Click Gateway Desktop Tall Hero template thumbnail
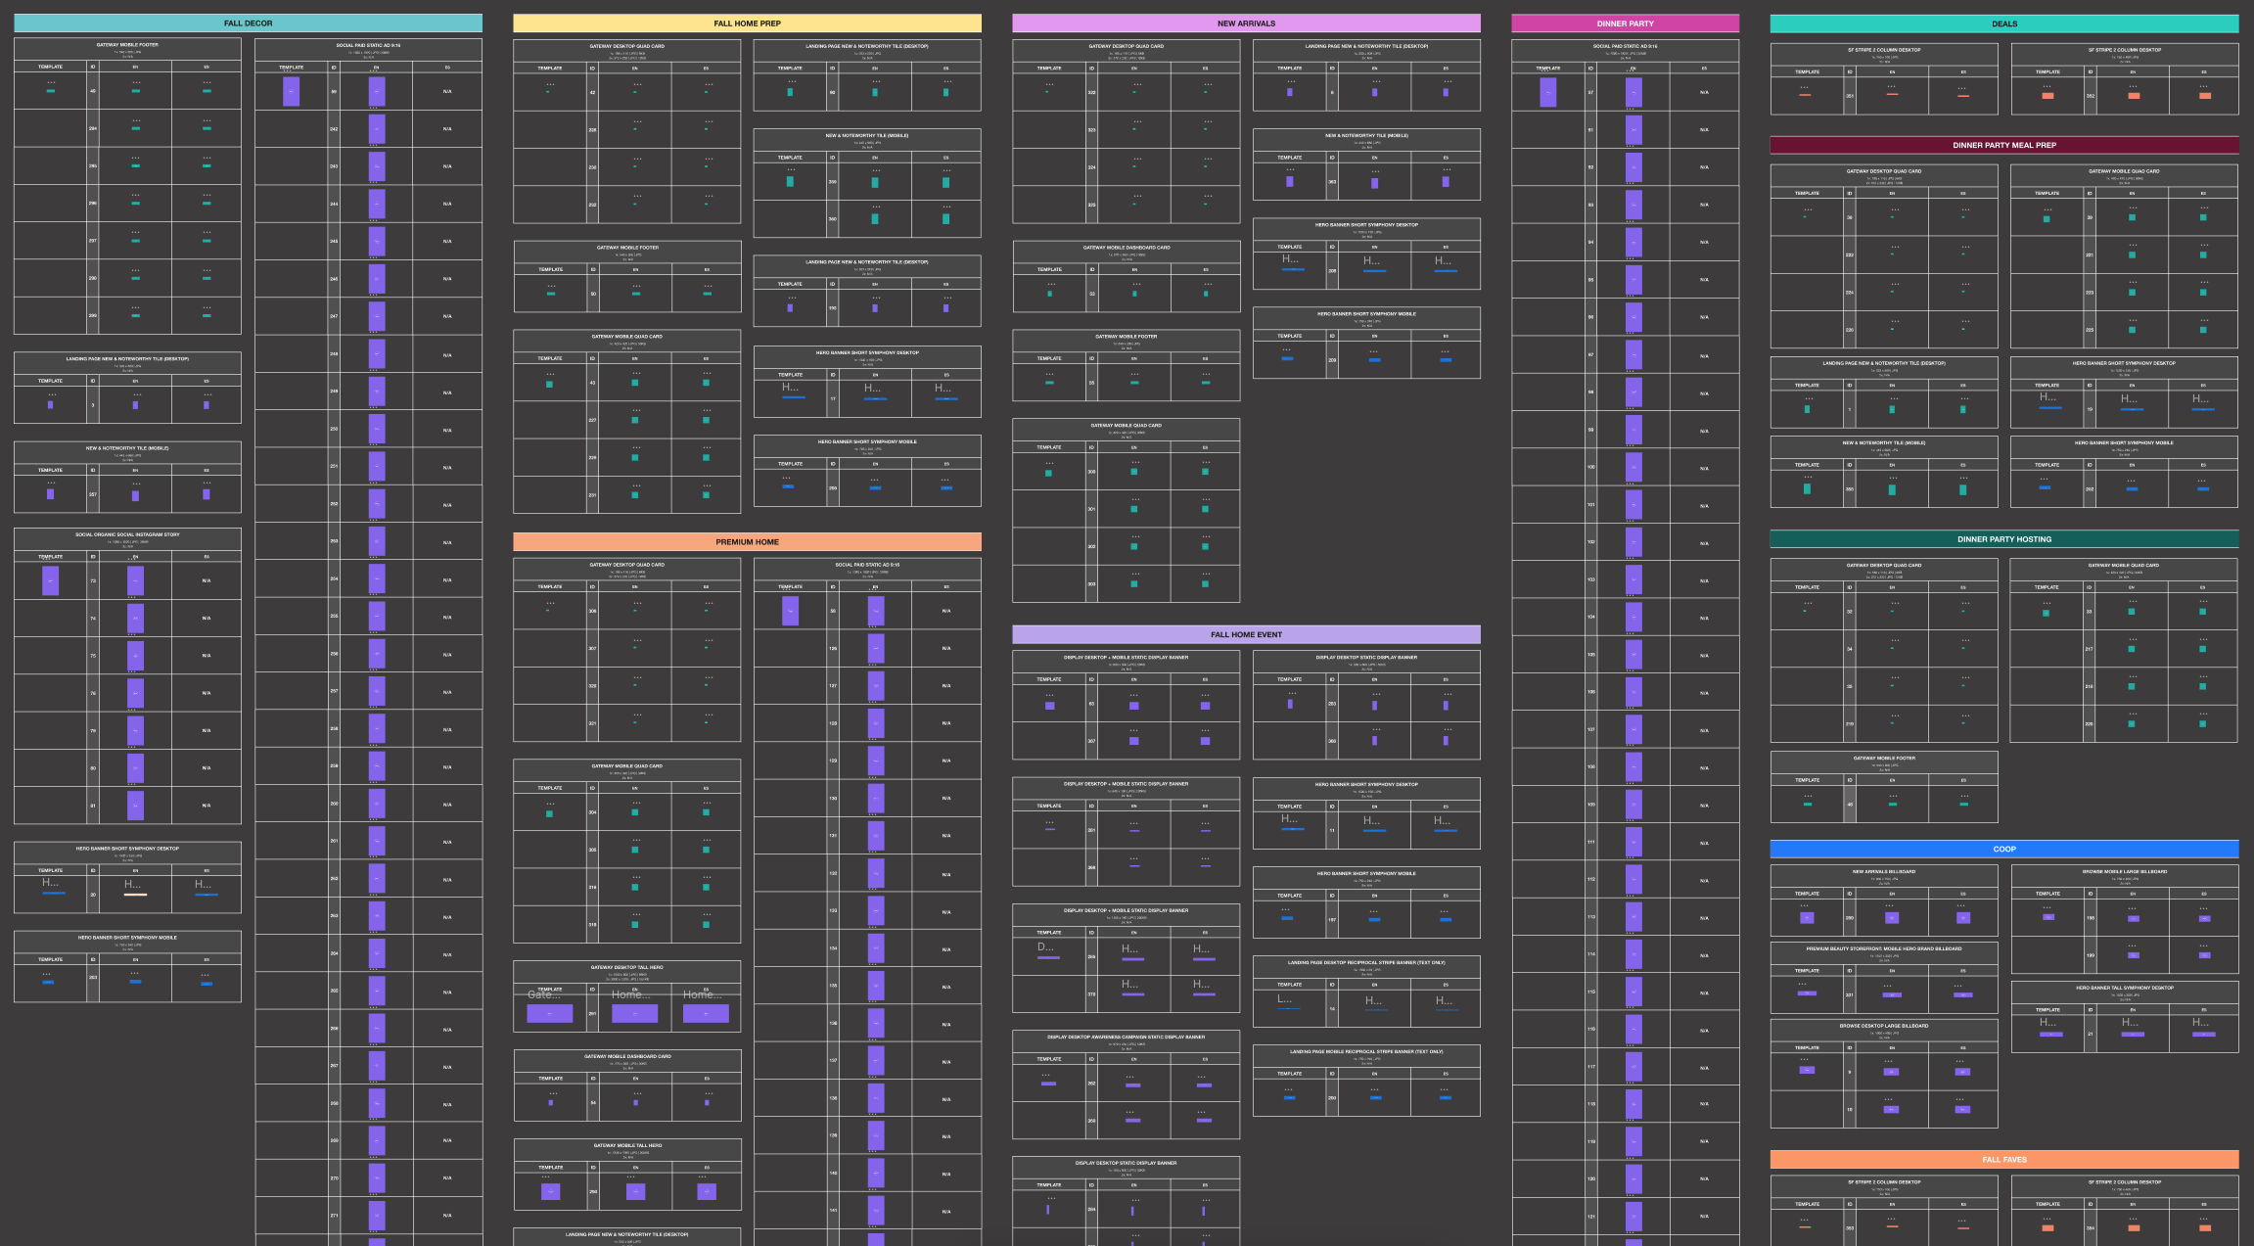2254x1246 pixels. coord(550,1014)
